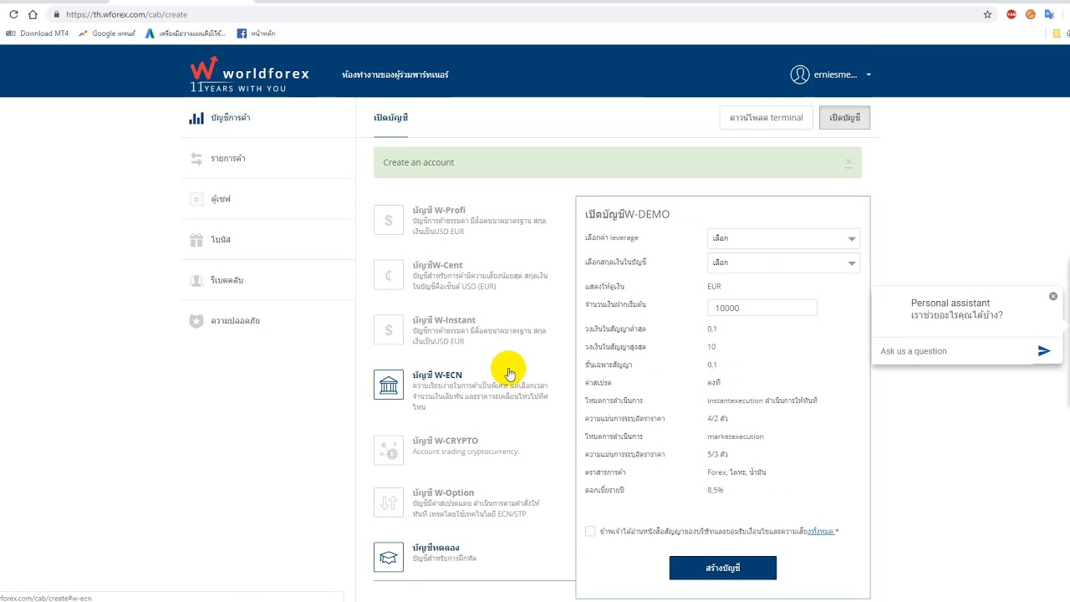Click the marketexecution value text
Viewport: 1070px width, 602px height.
pyautogui.click(x=736, y=436)
